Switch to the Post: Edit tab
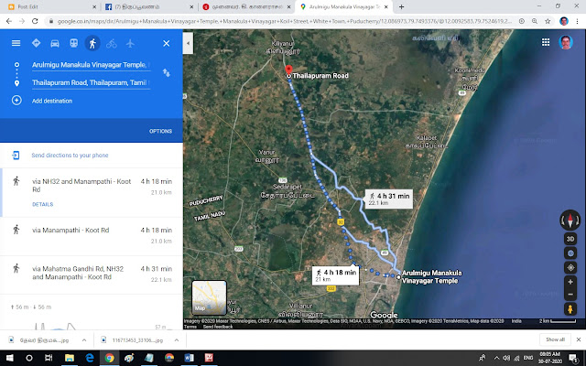Screen dimensions: 586x366 (52, 6)
